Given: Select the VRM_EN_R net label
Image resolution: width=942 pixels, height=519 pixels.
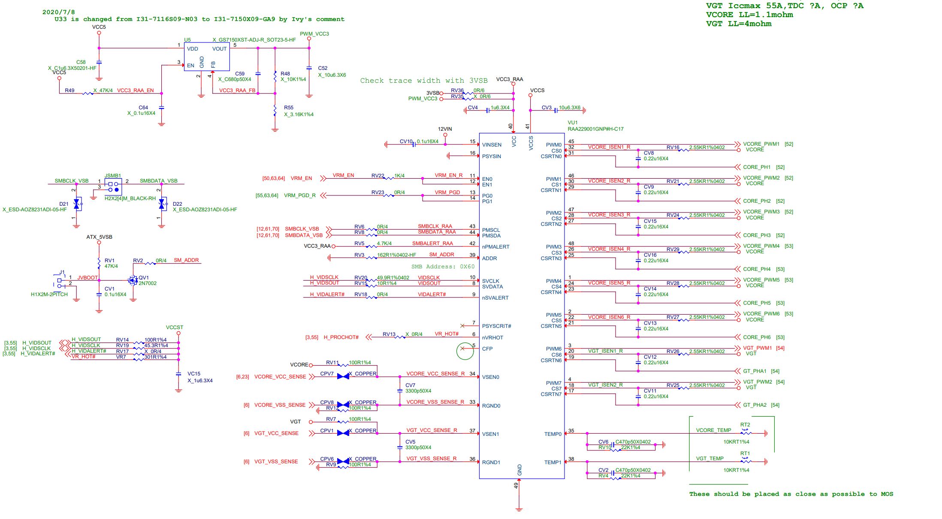Looking at the screenshot, I should click(448, 175).
